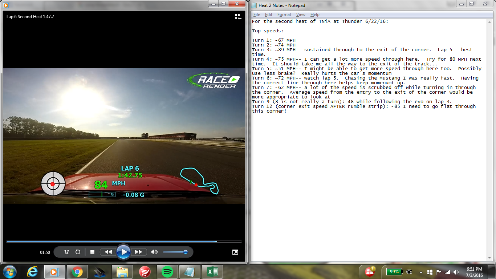Click the volume slider in the player
The height and width of the screenshot is (279, 496).
click(x=175, y=252)
